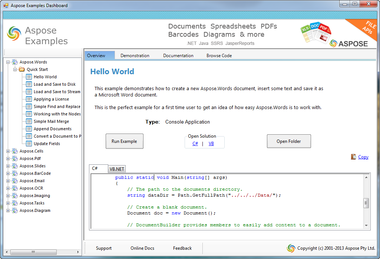Click the Aspose.Diagram product icon
The width and height of the screenshot is (380, 259).
15,210
